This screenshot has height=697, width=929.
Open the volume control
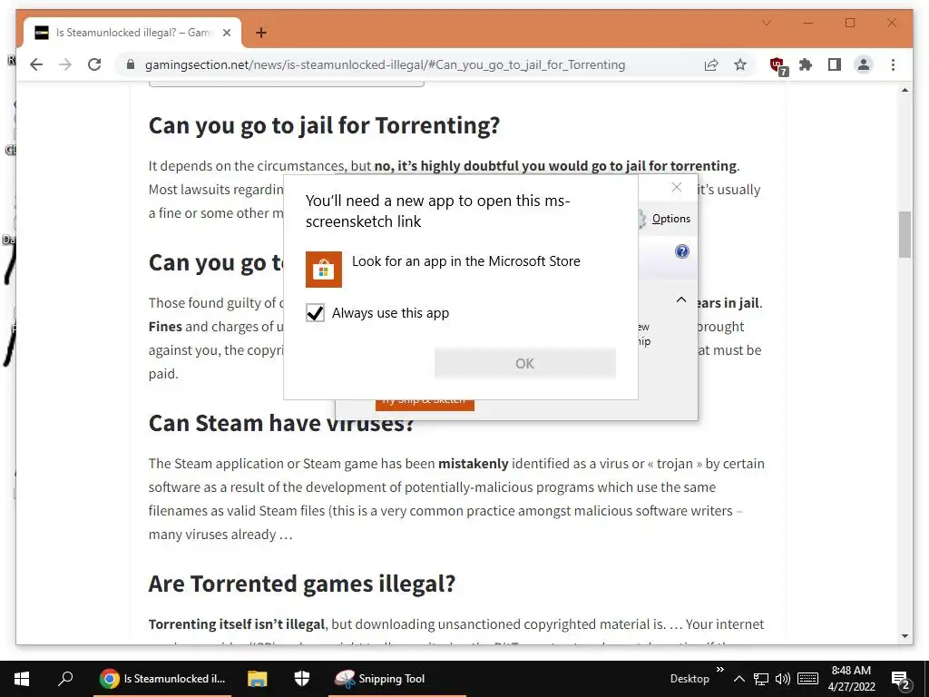[x=783, y=679]
